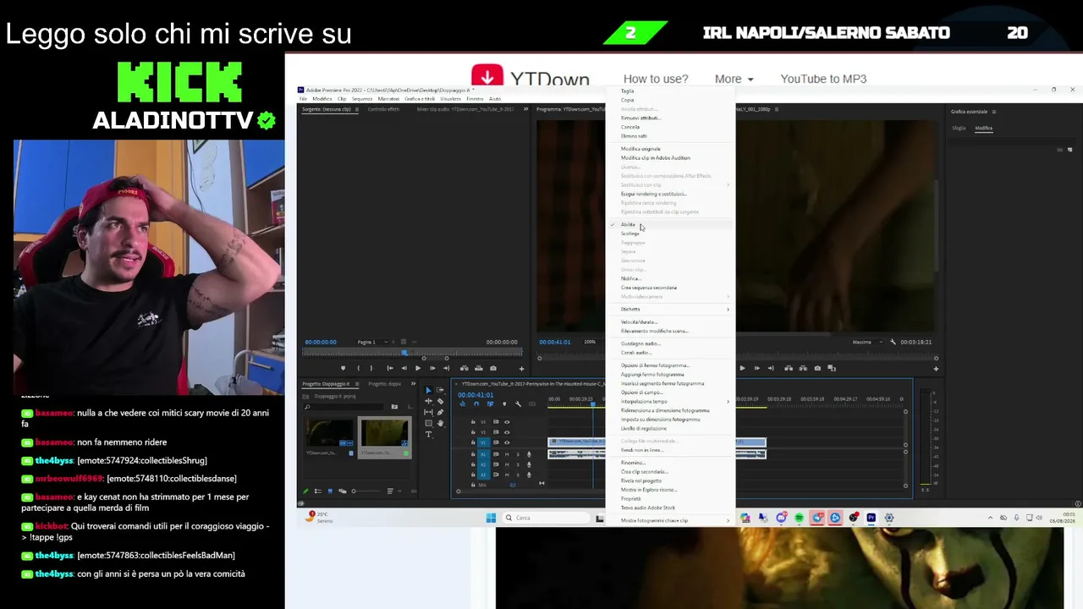Screen dimensions: 1083x609
Task: Click the timeline playhead marker
Action: coord(592,403)
